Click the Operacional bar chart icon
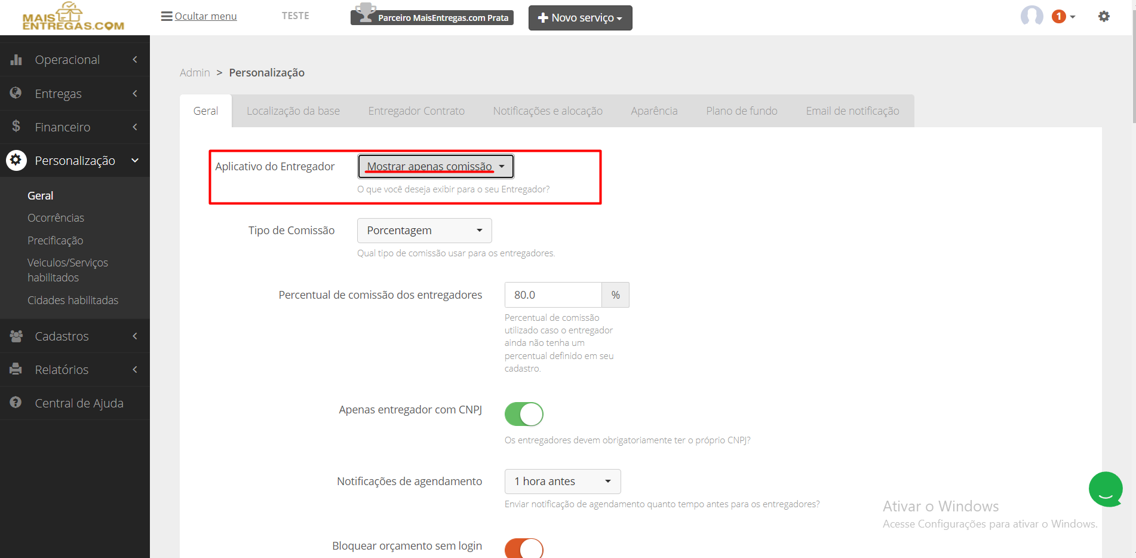 16,60
